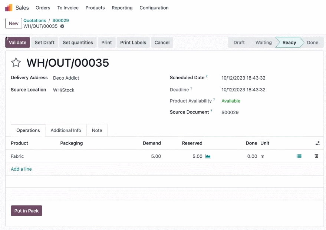Validate the delivery order
This screenshot has width=326, height=230.
[17, 42]
